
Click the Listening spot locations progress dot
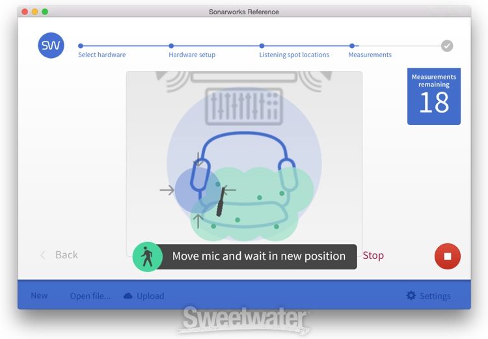pos(262,46)
